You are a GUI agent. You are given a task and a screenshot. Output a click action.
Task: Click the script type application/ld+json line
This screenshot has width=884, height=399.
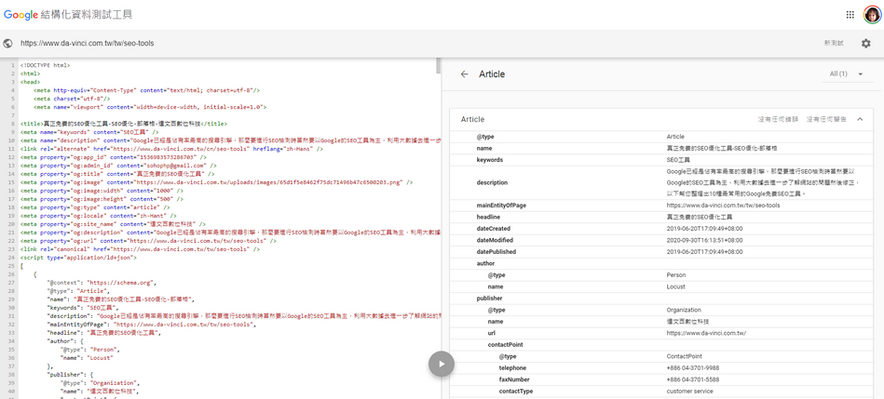77,258
